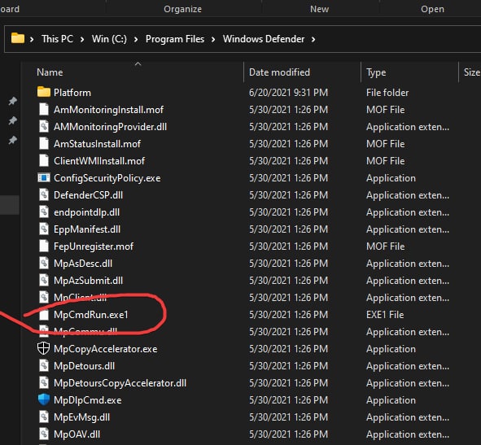Click the Open ribbon group label
The height and width of the screenshot is (445, 481).
432,9
